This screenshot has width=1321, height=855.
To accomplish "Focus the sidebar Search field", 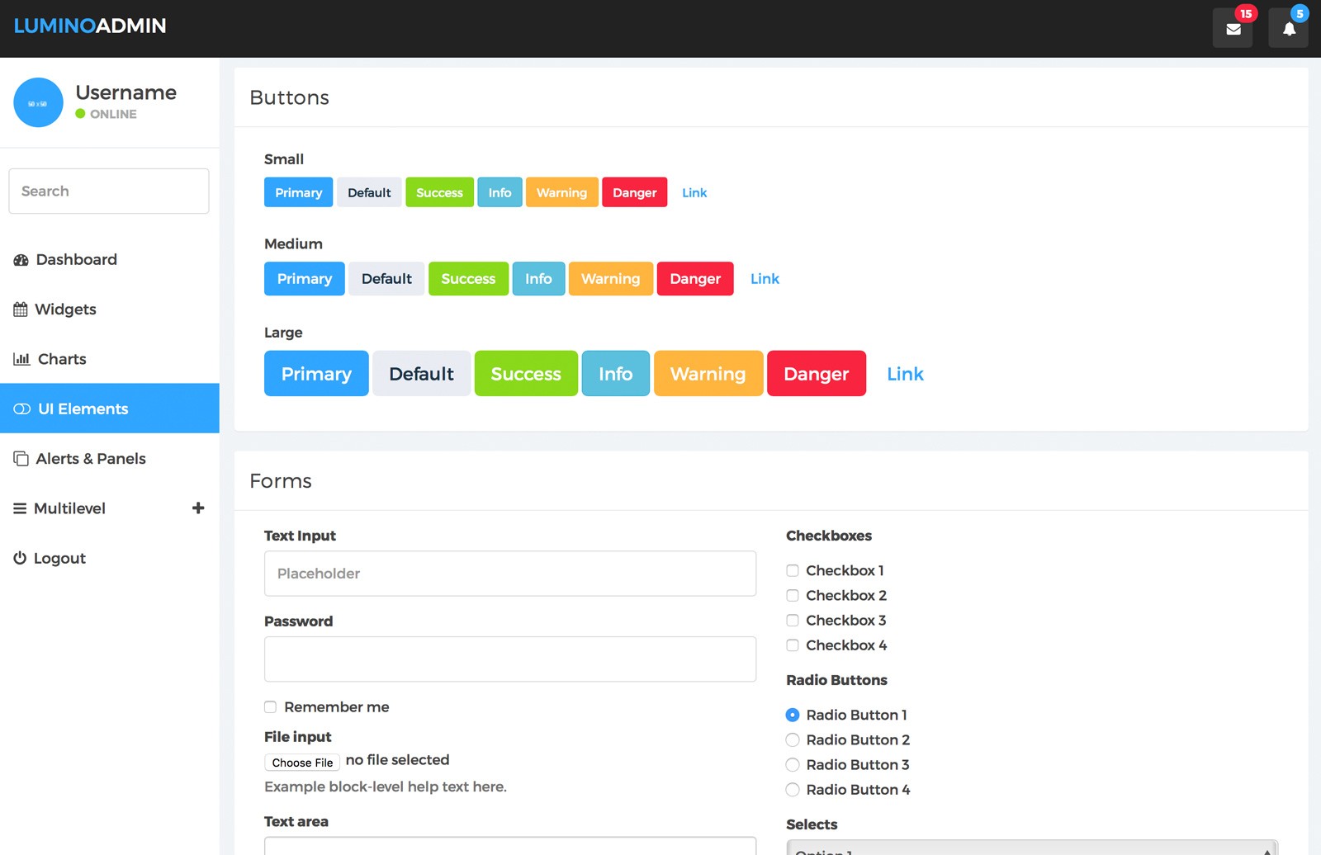I will coord(109,191).
